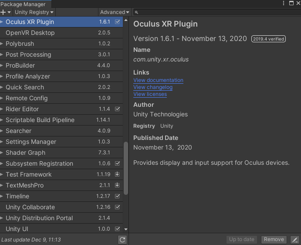
Task: Click the download icon on Test Framework row
Action: [117, 174]
